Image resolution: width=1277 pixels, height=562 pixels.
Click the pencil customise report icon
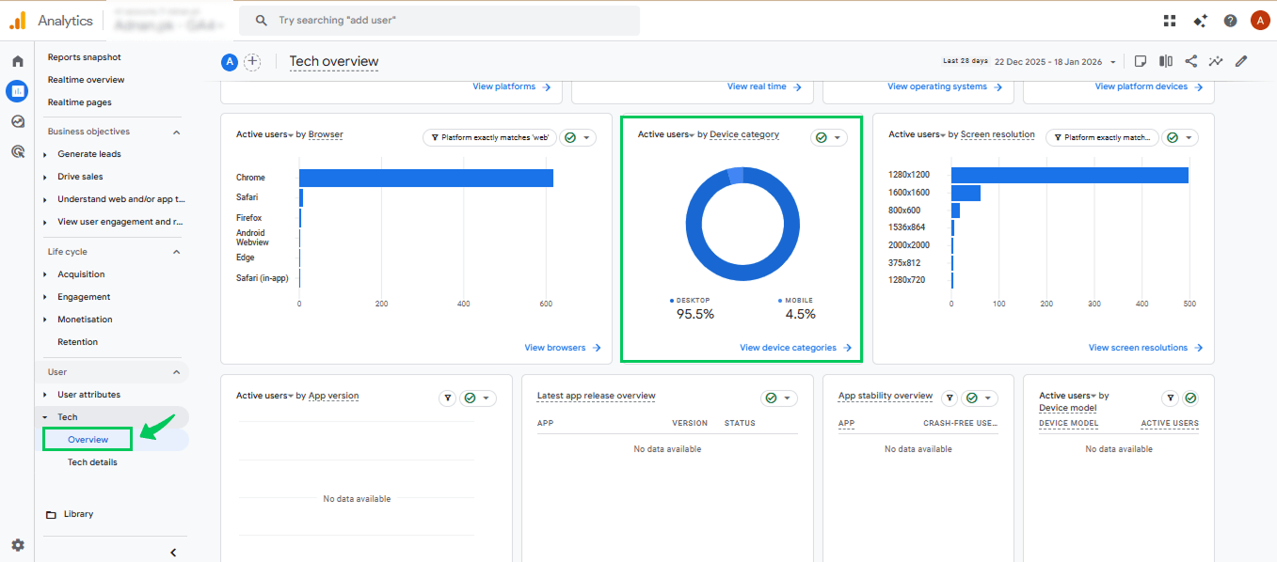coord(1241,61)
